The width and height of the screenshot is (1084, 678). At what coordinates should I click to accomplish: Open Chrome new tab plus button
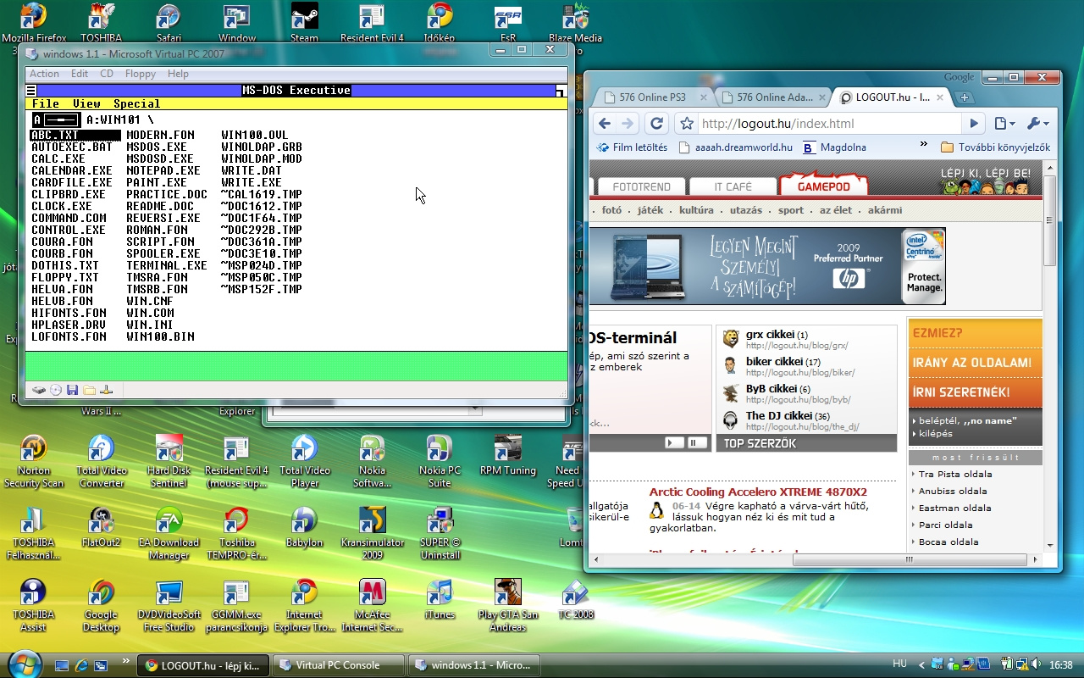tap(964, 97)
